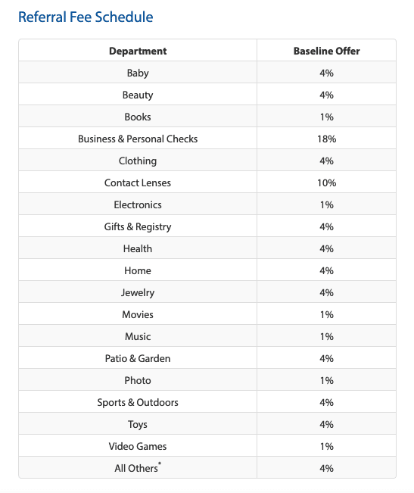Select the 18% baseline offer value
The height and width of the screenshot is (493, 414).
coord(326,139)
